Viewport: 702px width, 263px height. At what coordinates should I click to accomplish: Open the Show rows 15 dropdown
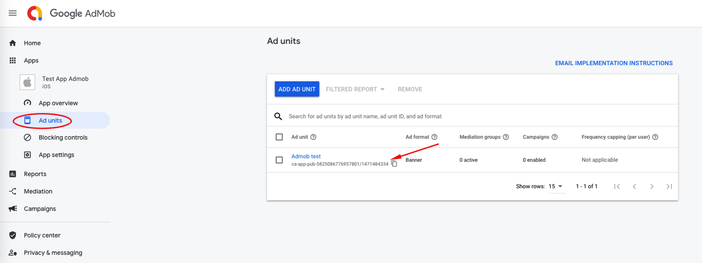pyautogui.click(x=556, y=186)
